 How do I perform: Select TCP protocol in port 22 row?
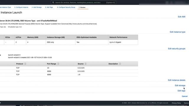tap(18, 68)
